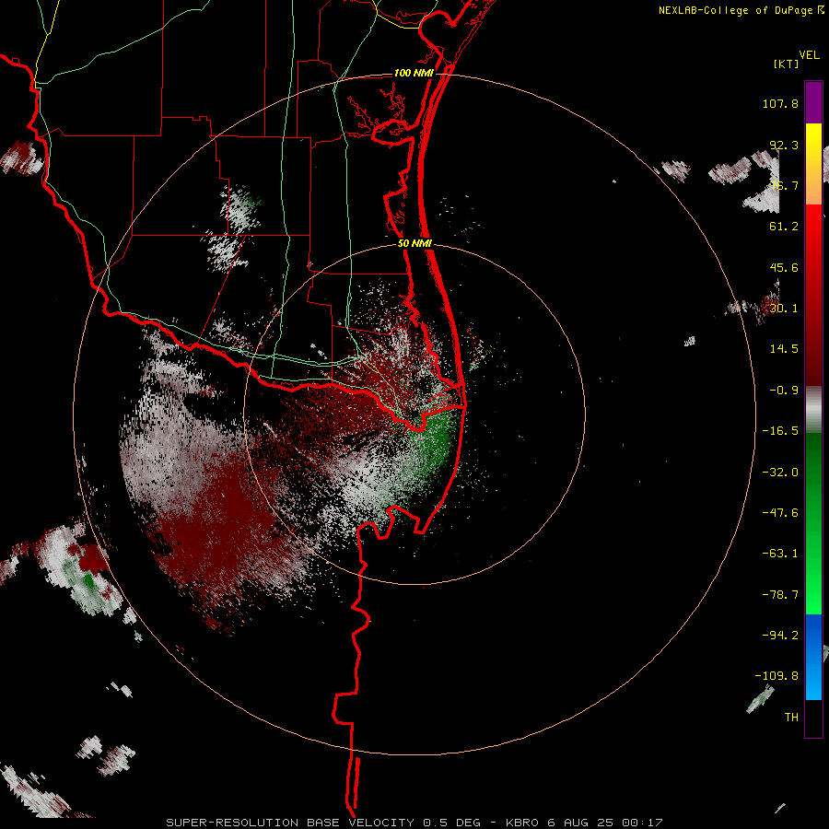Click the -0.9 velocity scale value
This screenshot has height=829, width=829.
tap(784, 391)
